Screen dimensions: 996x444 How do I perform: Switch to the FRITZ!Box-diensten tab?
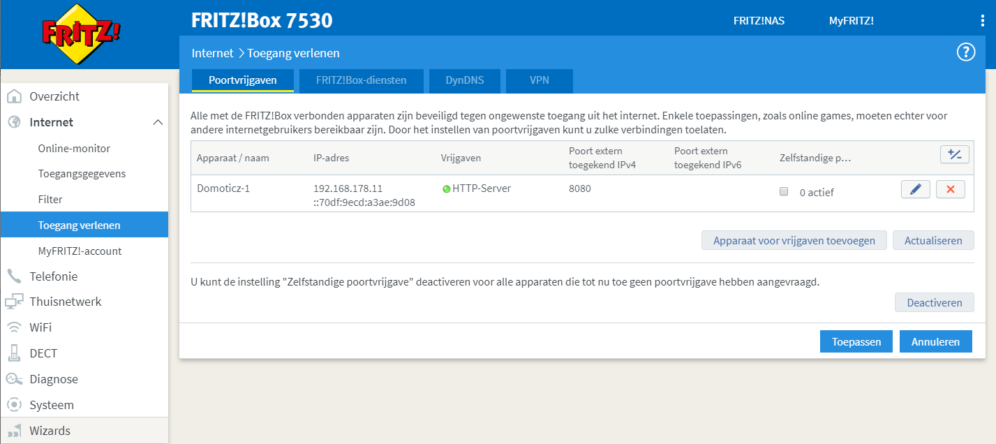pyautogui.click(x=361, y=80)
